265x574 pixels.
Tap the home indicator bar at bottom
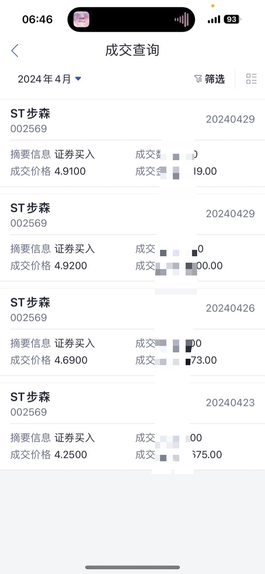click(x=132, y=567)
